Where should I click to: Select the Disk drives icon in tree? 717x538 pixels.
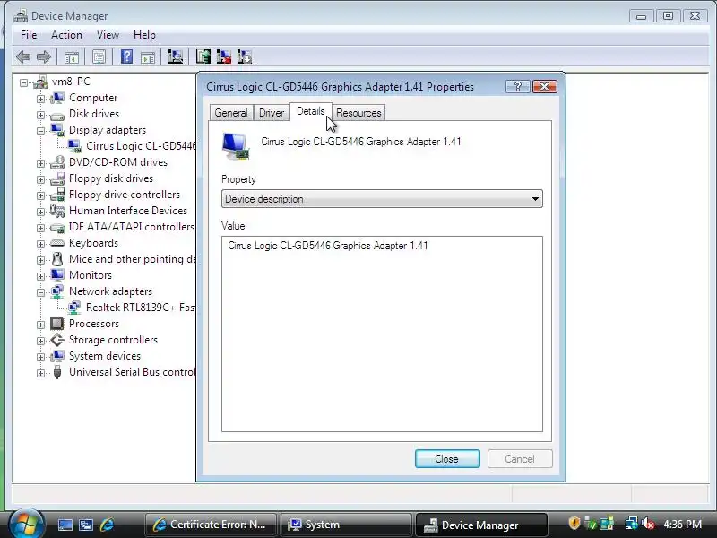[57, 115]
